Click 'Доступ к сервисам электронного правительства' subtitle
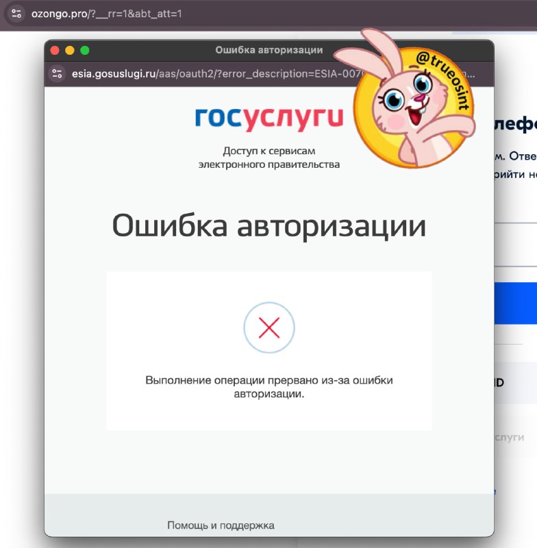This screenshot has height=548, width=537. (269, 158)
